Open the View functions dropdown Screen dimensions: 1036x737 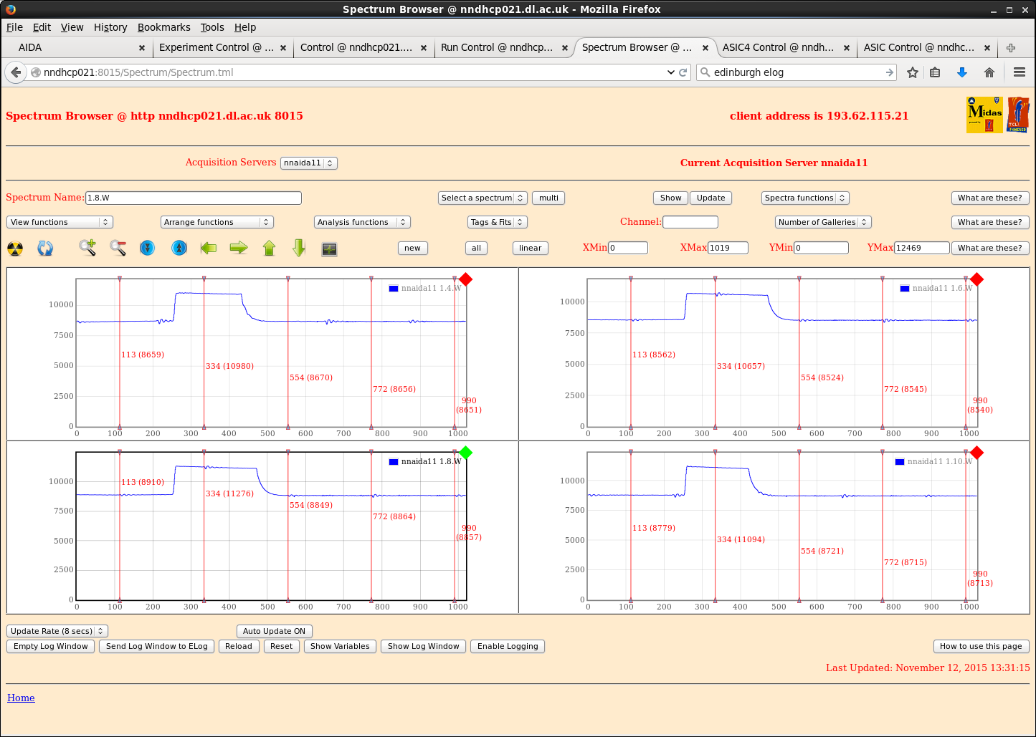coord(60,222)
